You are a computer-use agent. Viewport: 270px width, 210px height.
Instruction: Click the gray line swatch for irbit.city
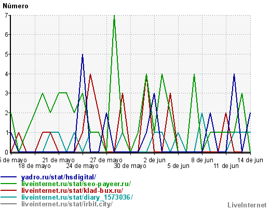point(9,204)
